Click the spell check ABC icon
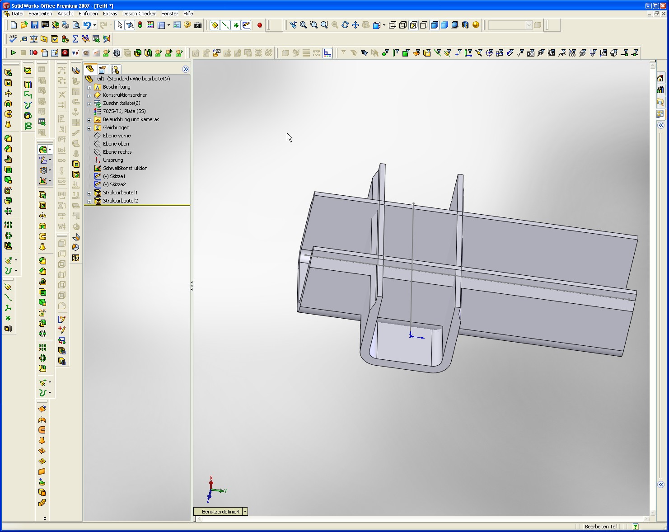Screen dimensions: 669x532 point(13,39)
